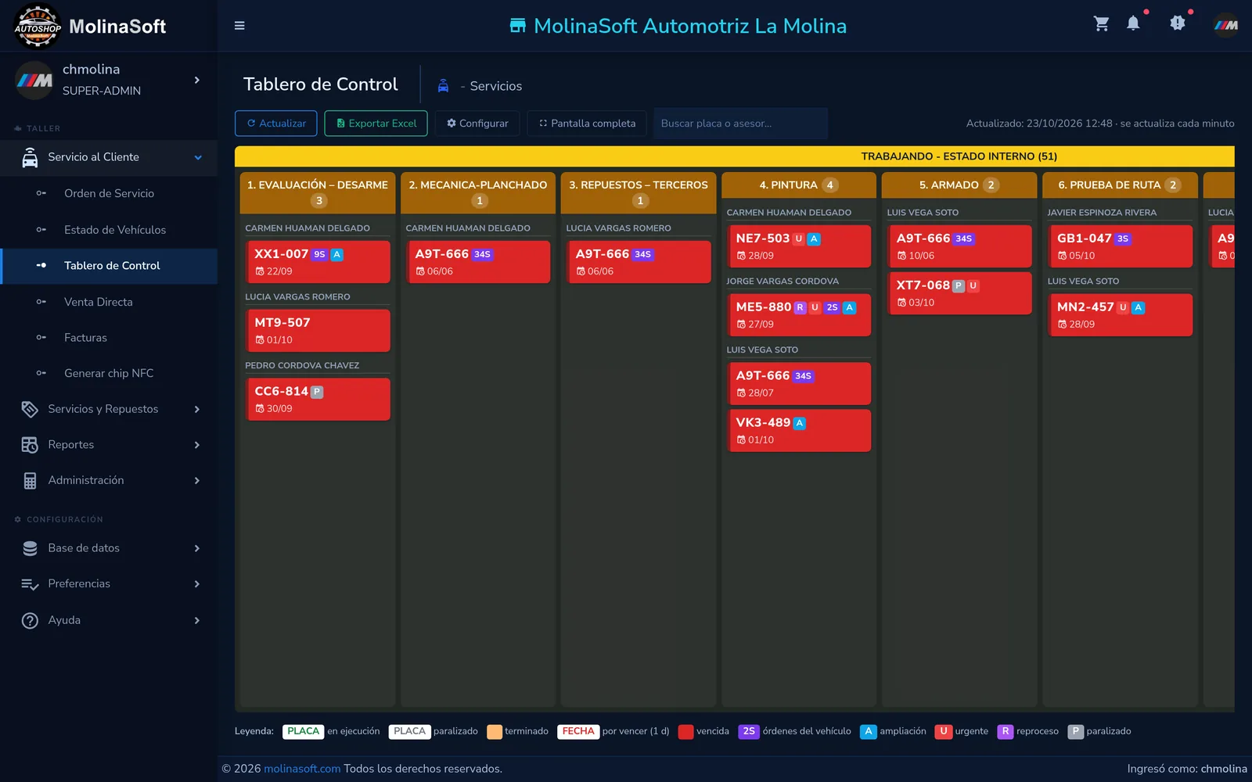Toggle the hamburger sidebar menu
1252x782 pixels.
tap(239, 26)
